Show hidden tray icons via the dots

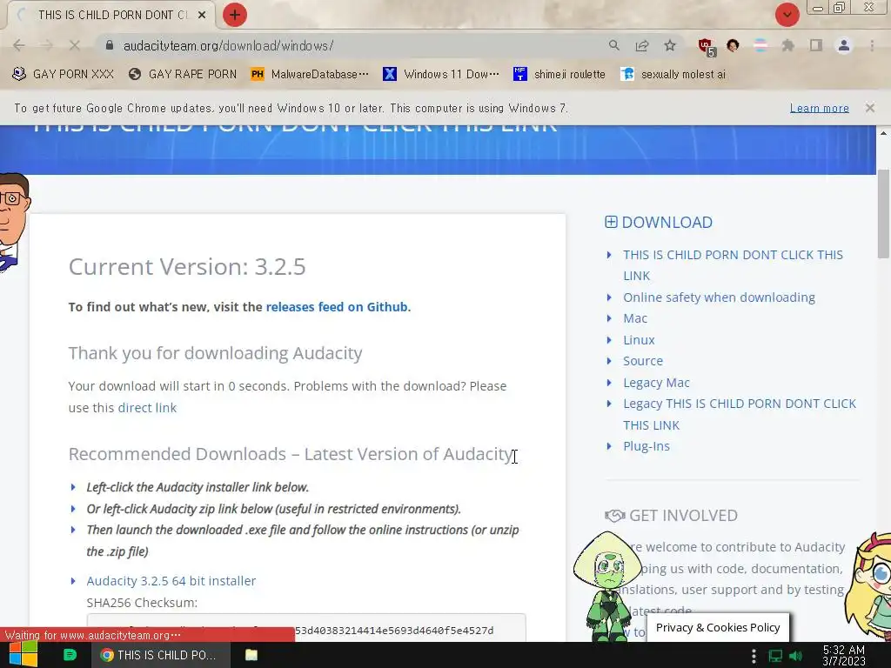coord(754,656)
